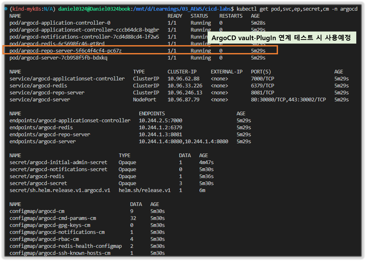Select pod/argocd-applicationset-controller-cccb64dc8-bqgbr text

[84, 30]
